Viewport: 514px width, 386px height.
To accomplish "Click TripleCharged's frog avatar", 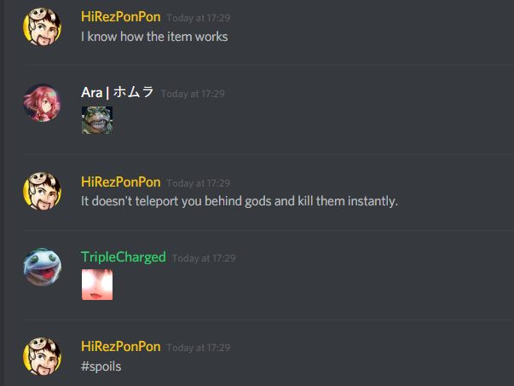I will click(x=42, y=267).
